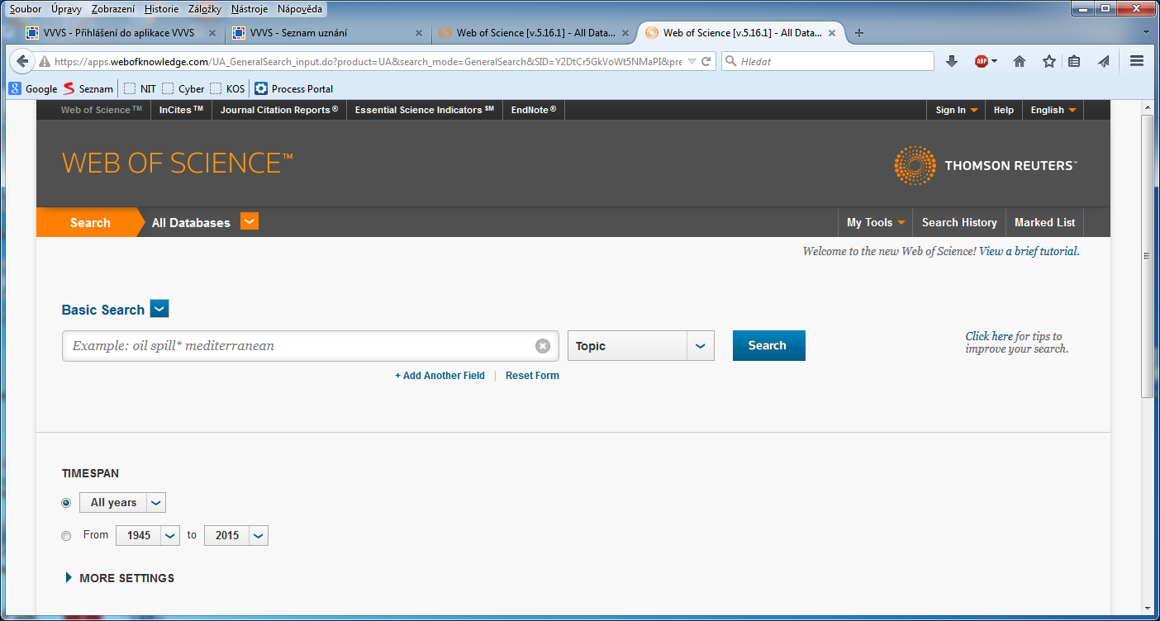Screen dimensions: 1160x621
Task: Switch to VVVS Seznam uznání tab
Action: click(x=326, y=33)
